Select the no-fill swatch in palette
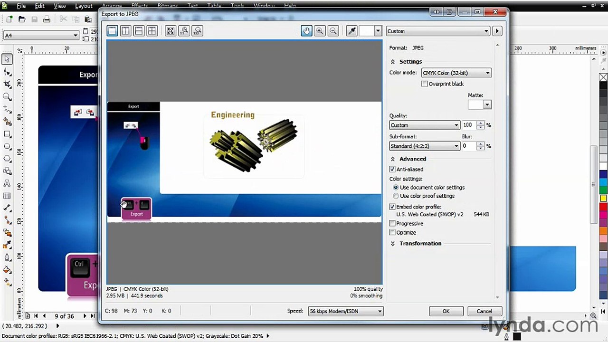The width and height of the screenshot is (608, 342). tap(603, 77)
